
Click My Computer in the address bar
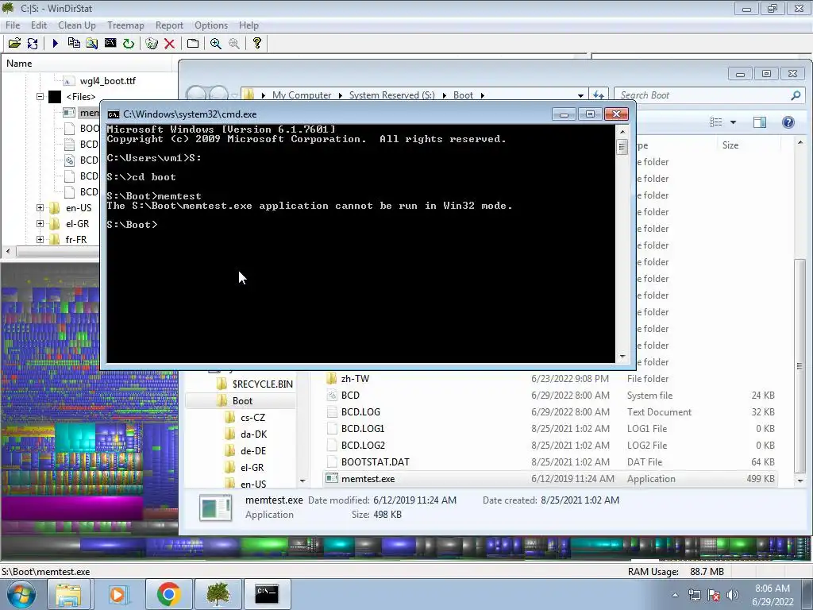(301, 95)
